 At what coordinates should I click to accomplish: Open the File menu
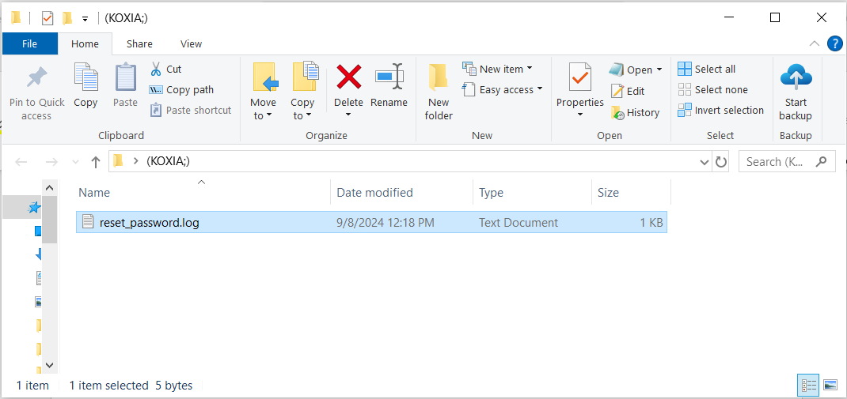click(x=30, y=43)
